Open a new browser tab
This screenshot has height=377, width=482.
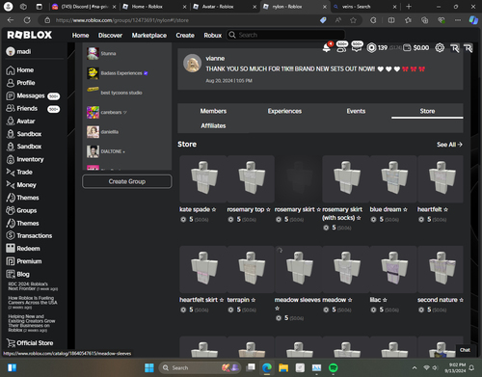pyautogui.click(x=409, y=7)
